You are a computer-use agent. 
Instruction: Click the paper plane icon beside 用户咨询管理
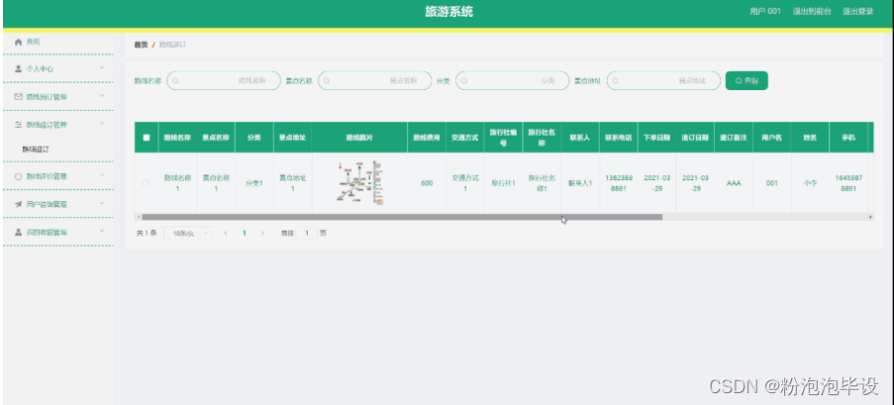(18, 204)
